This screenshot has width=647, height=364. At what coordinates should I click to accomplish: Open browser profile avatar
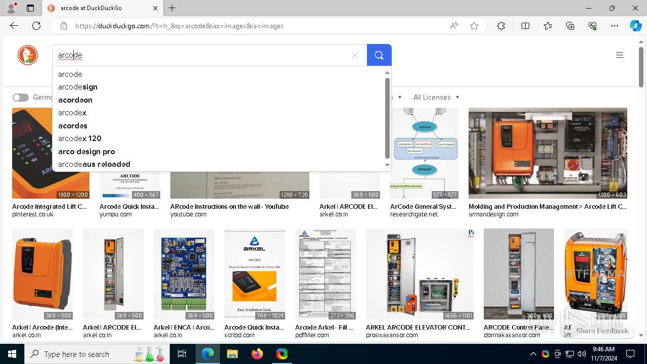point(11,8)
